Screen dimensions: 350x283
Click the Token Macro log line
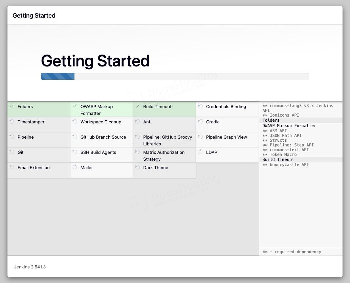(x=280, y=155)
